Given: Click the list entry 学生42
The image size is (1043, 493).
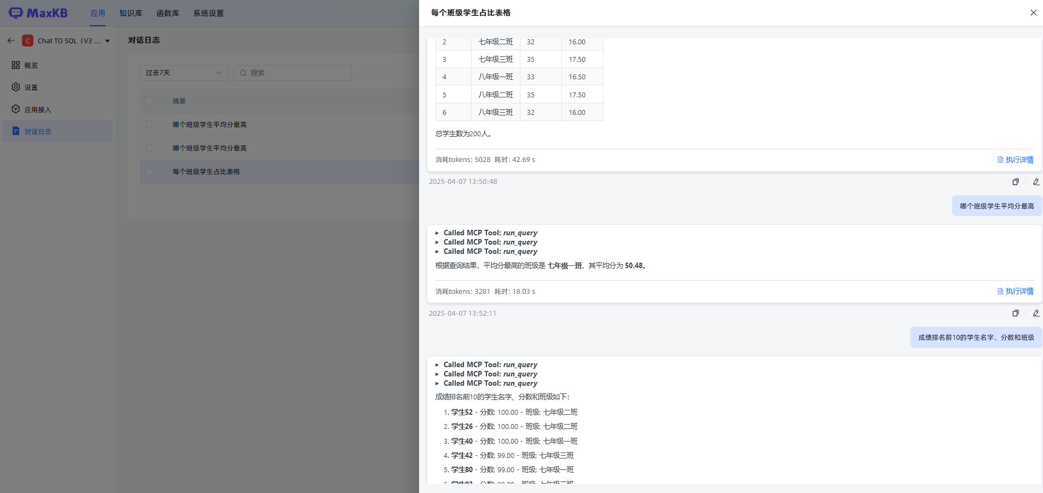Looking at the screenshot, I should (x=513, y=455).
